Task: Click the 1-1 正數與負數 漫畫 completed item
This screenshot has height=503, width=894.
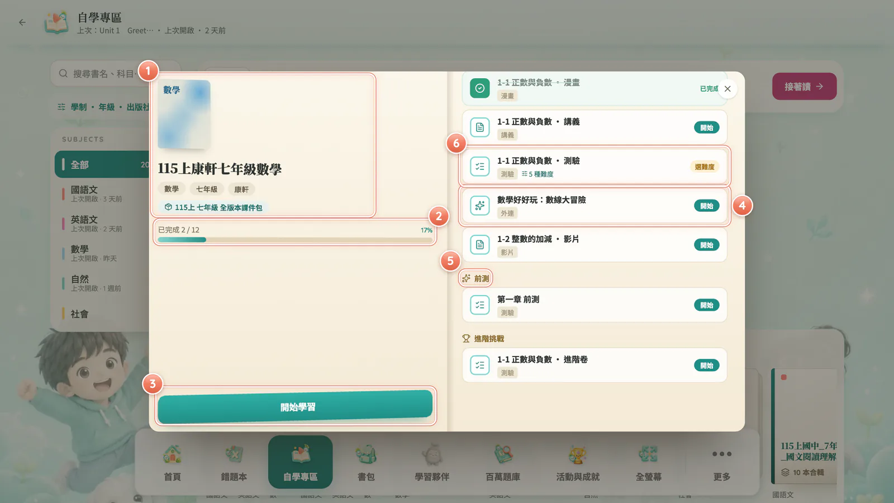Action: click(x=595, y=88)
